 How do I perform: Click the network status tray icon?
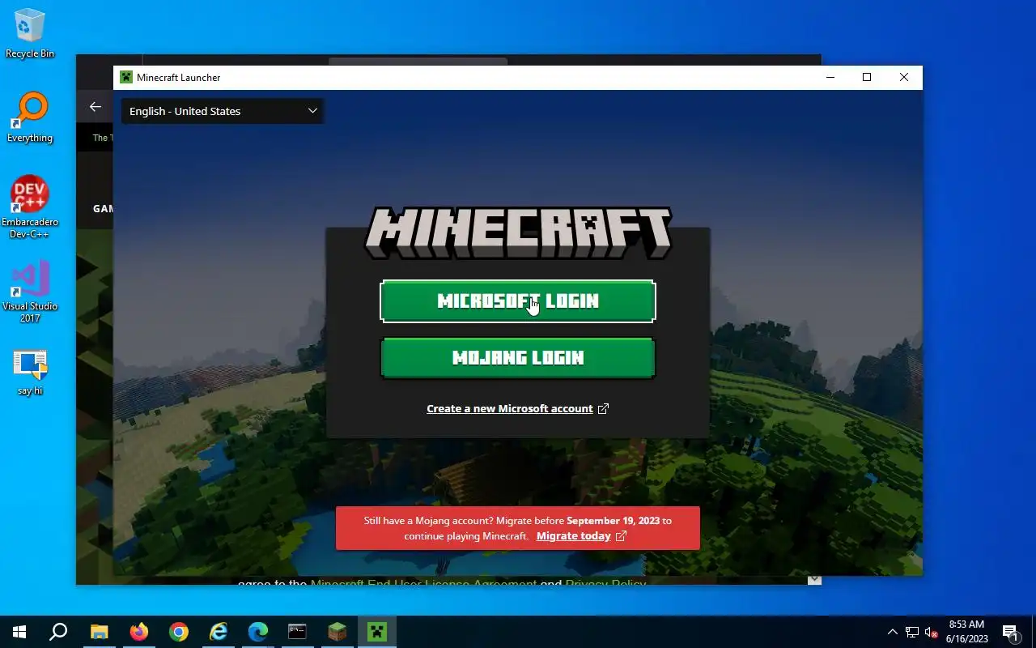[x=912, y=632]
